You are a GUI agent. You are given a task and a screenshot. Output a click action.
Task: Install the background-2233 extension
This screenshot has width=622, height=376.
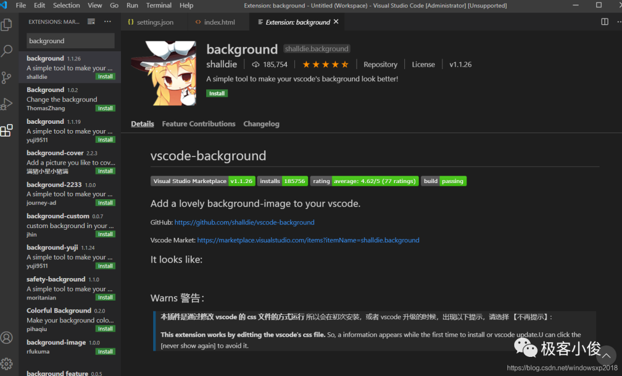tap(105, 203)
